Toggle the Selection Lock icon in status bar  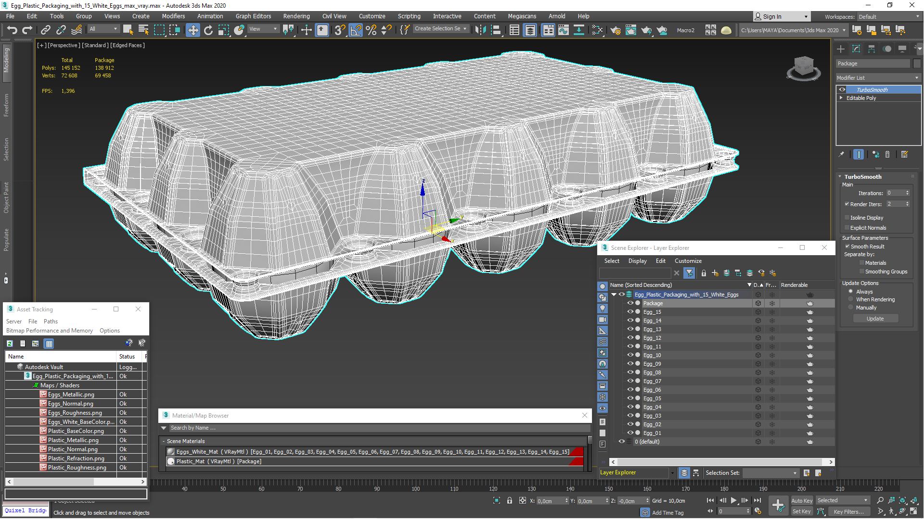(x=510, y=500)
